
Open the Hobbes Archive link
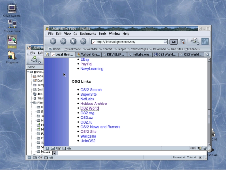pyautogui.click(x=93, y=104)
